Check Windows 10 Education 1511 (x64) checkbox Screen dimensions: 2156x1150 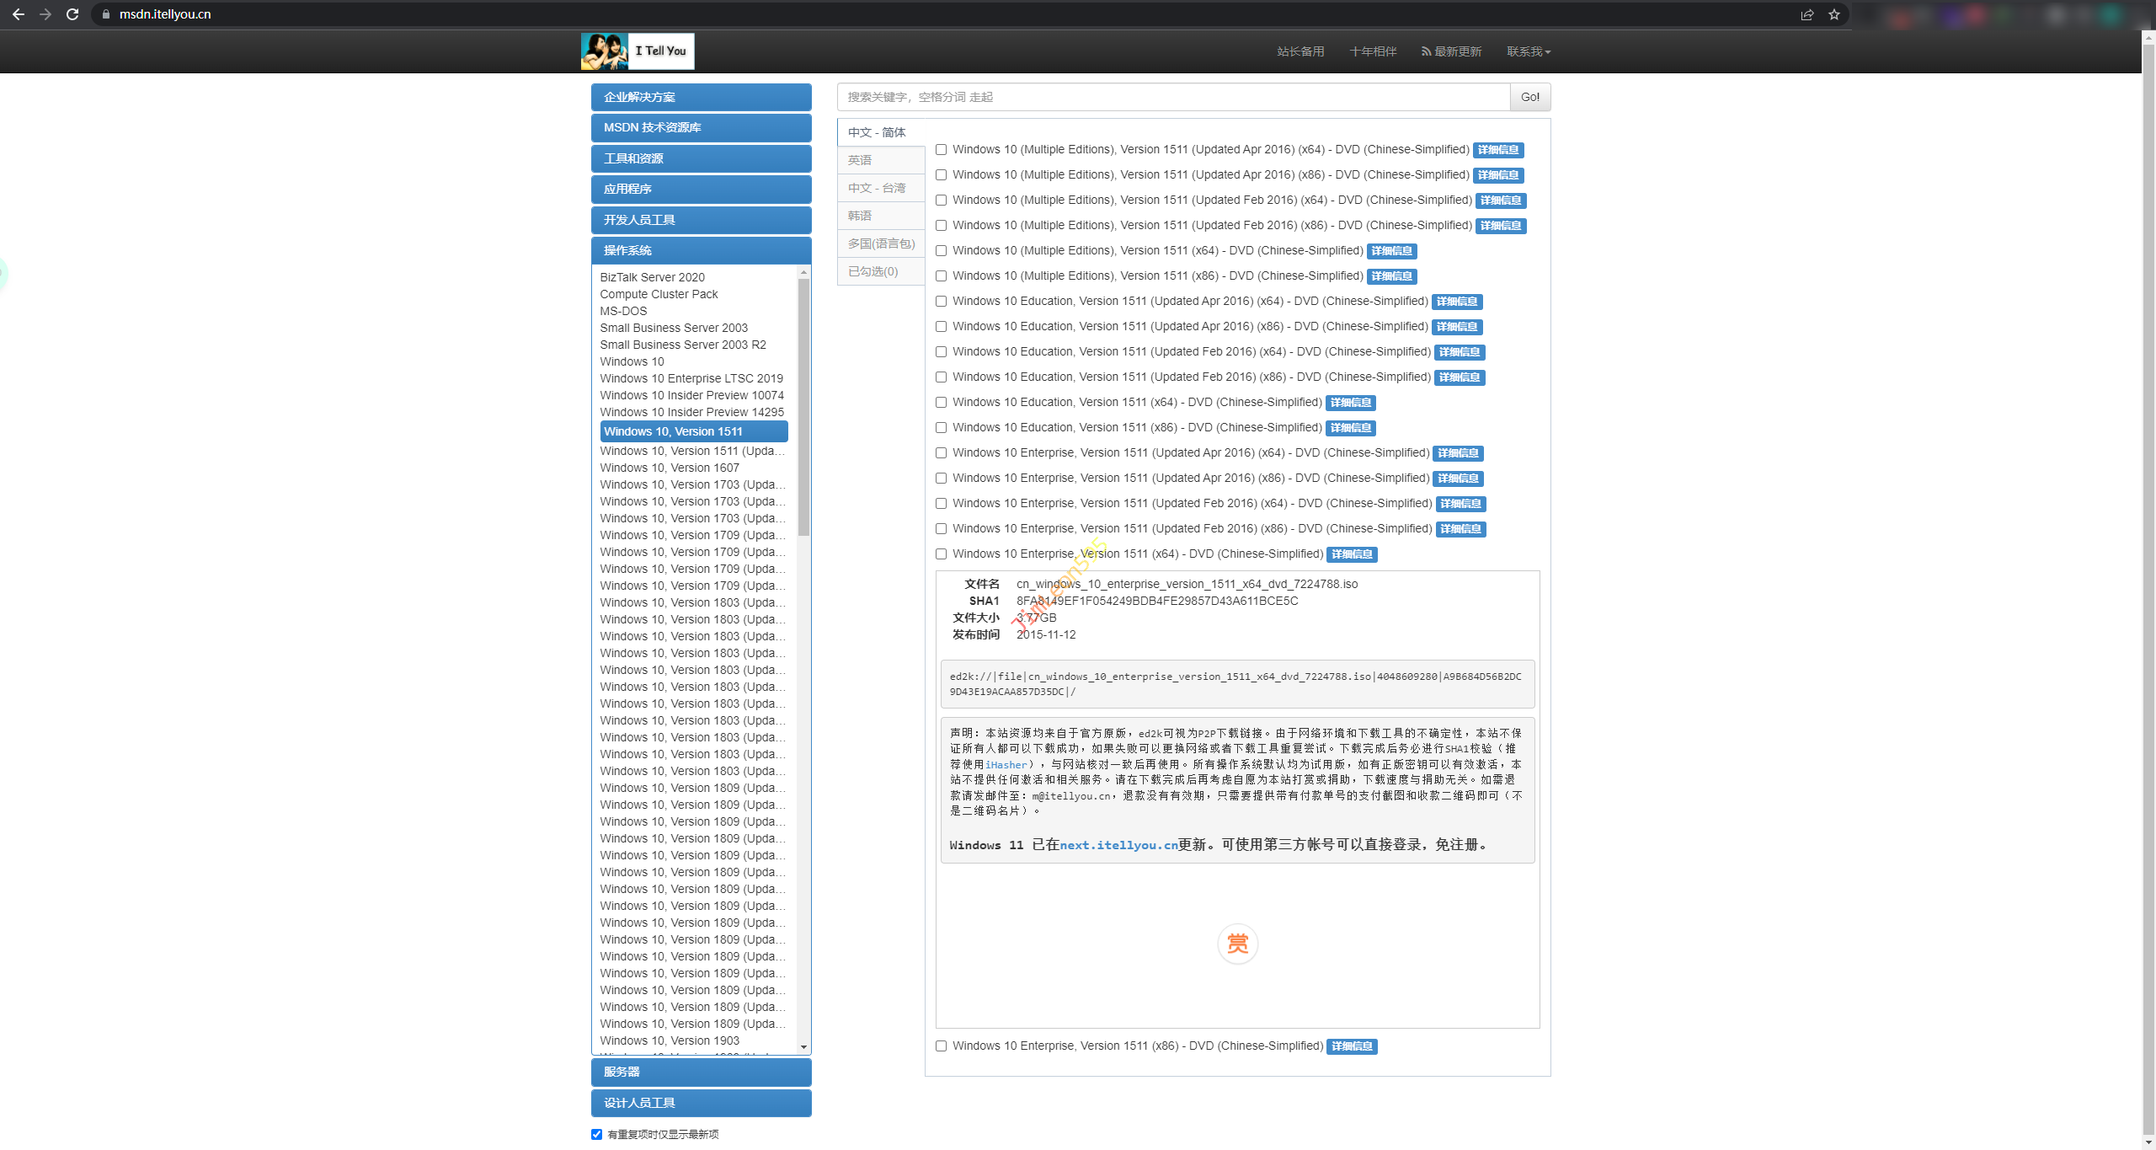[x=942, y=402]
